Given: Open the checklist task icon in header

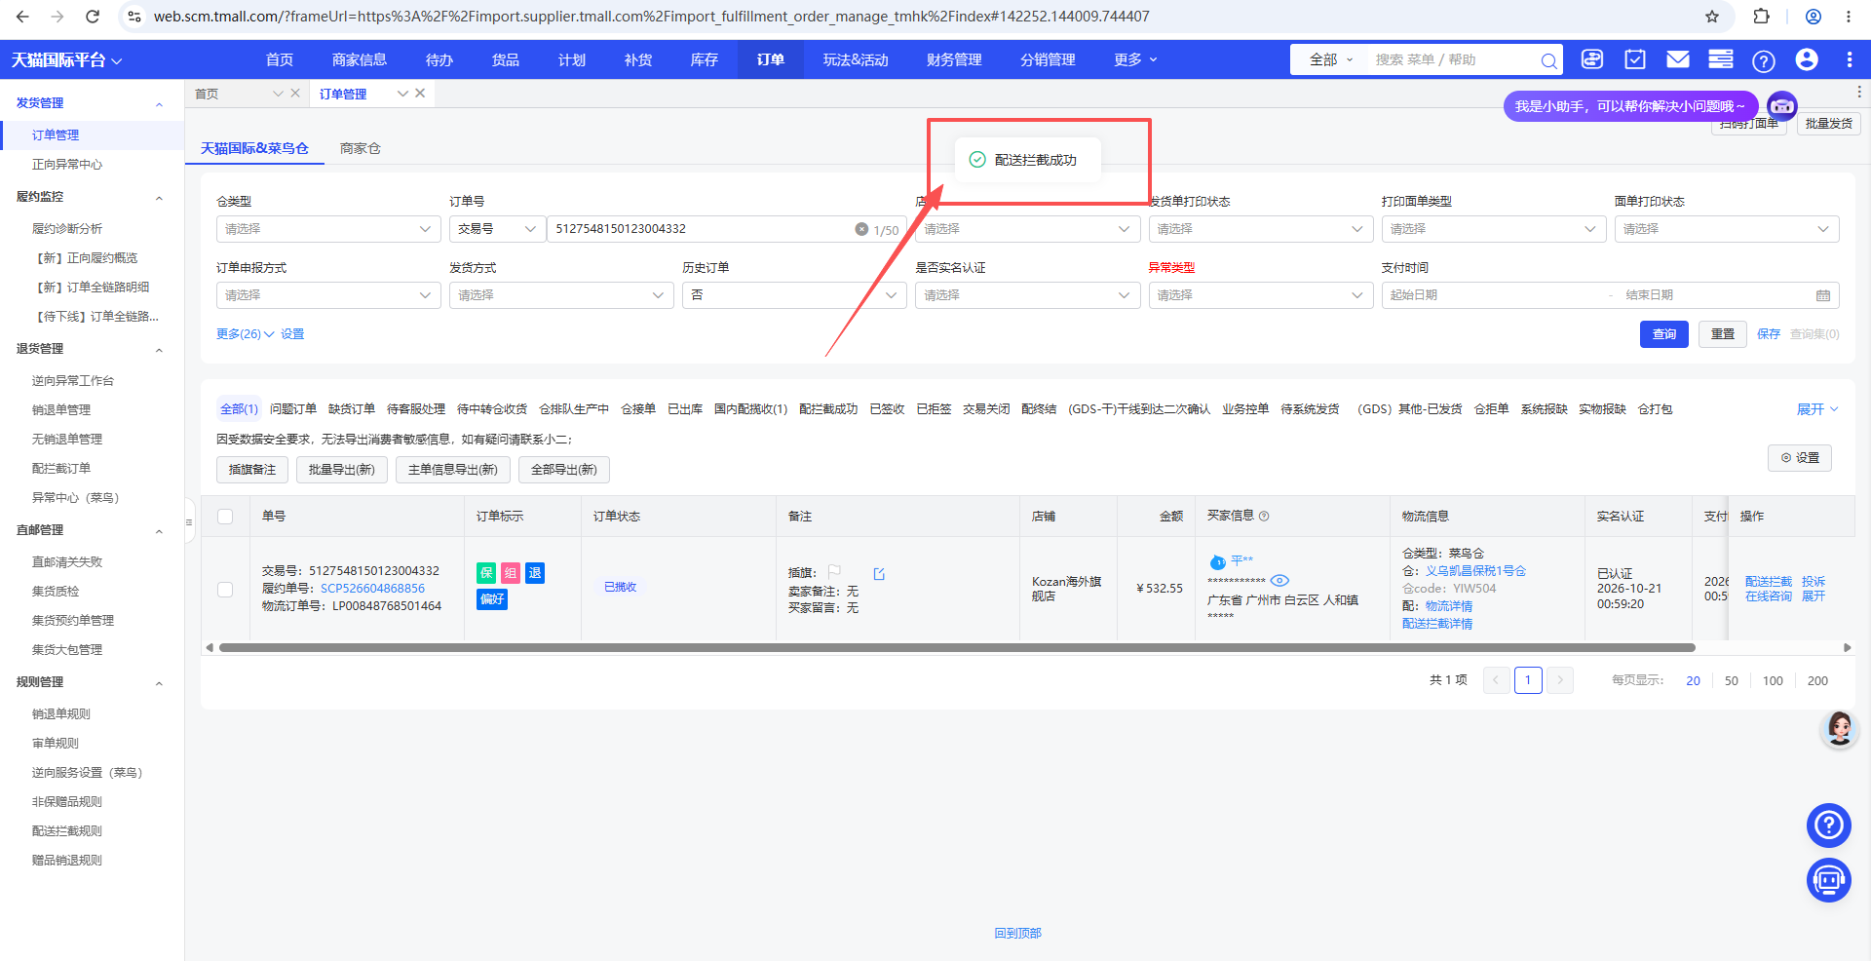Looking at the screenshot, I should [1635, 59].
